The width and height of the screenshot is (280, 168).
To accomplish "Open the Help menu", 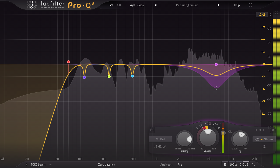I will tap(237, 5).
